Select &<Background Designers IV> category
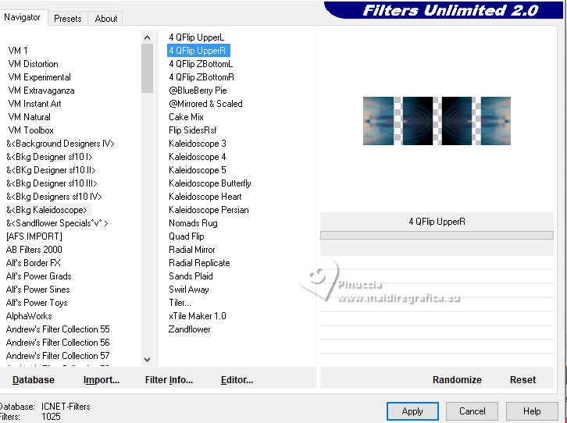The width and height of the screenshot is (567, 423). pos(60,144)
